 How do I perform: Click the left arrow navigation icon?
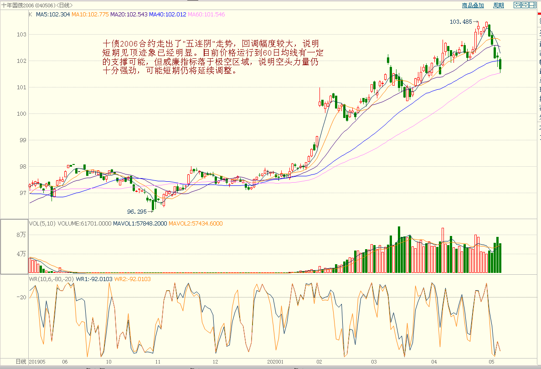pyautogui.click(x=517, y=5)
